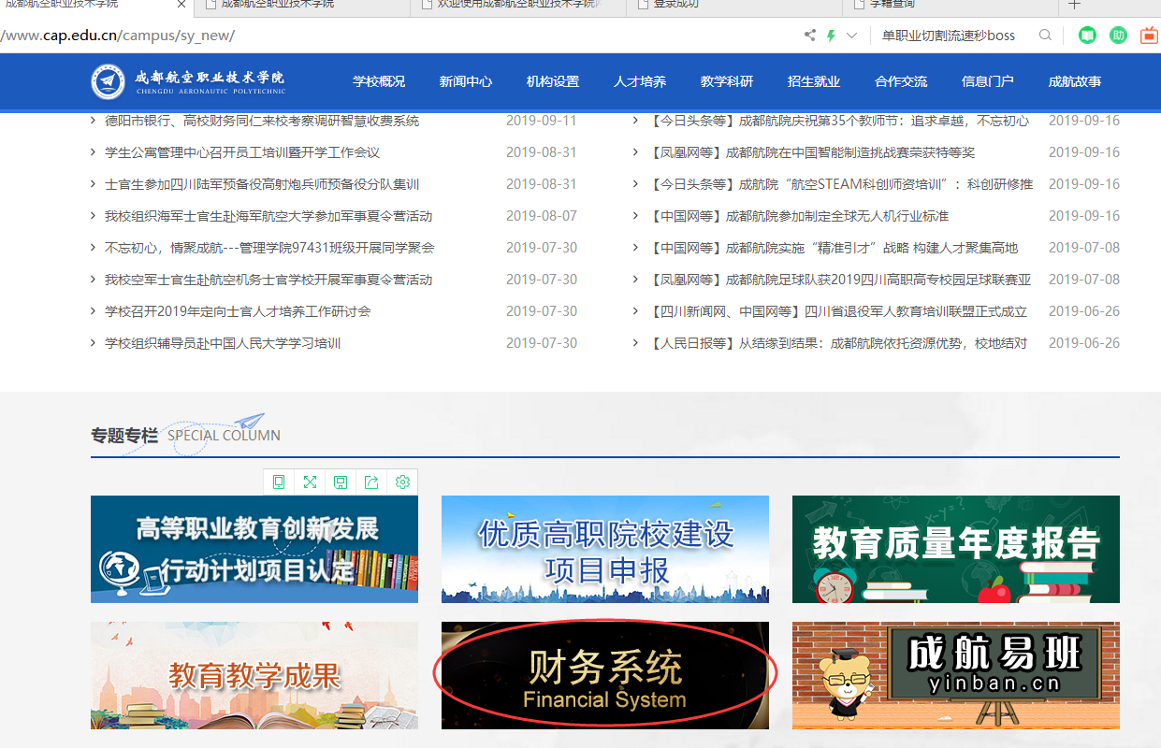Open media report 成都航院实施“精准引才”战略
The width and height of the screenshot is (1161, 748).
click(x=833, y=248)
